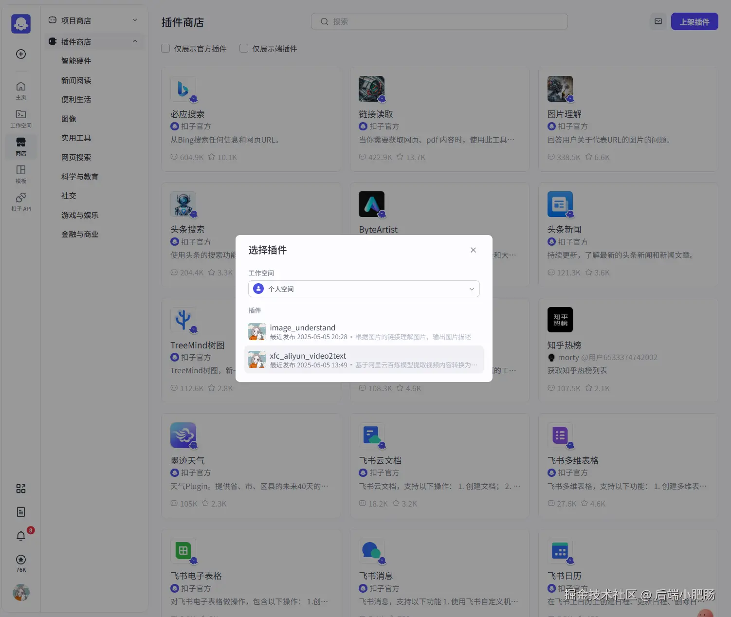The height and width of the screenshot is (617, 731).
Task: Select the 图像 category
Action: (69, 119)
